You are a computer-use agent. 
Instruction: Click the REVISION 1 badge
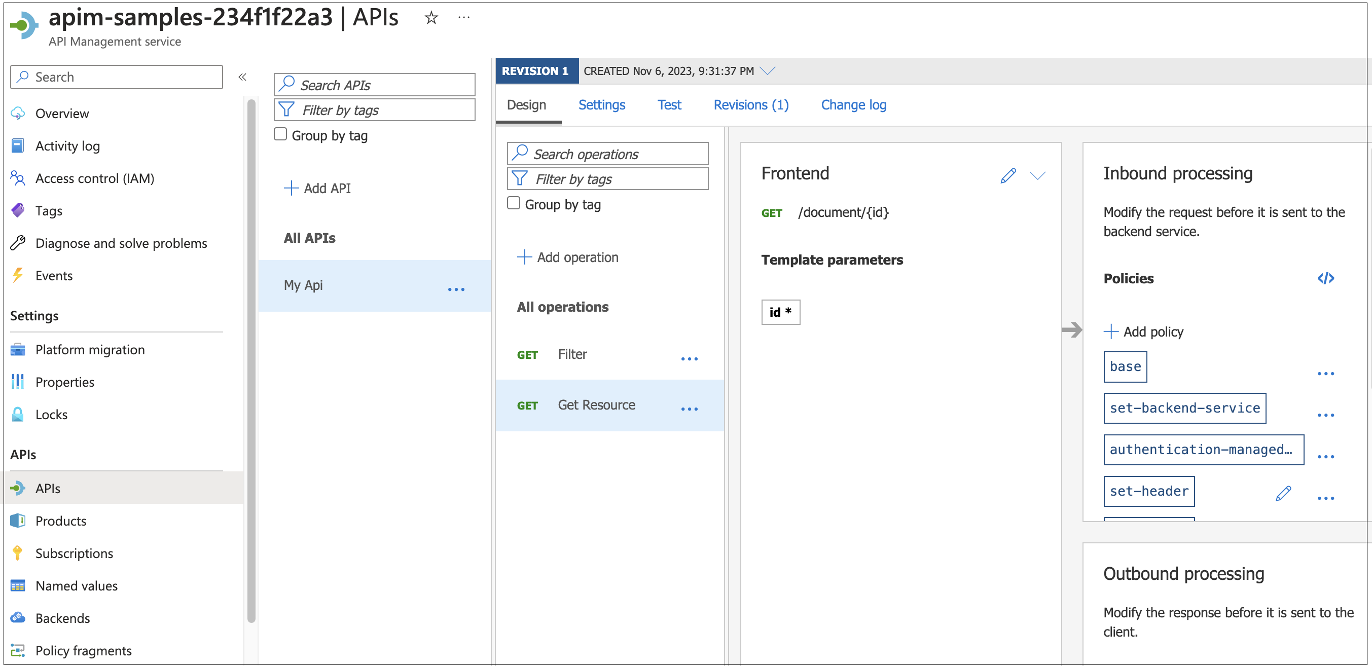point(536,71)
